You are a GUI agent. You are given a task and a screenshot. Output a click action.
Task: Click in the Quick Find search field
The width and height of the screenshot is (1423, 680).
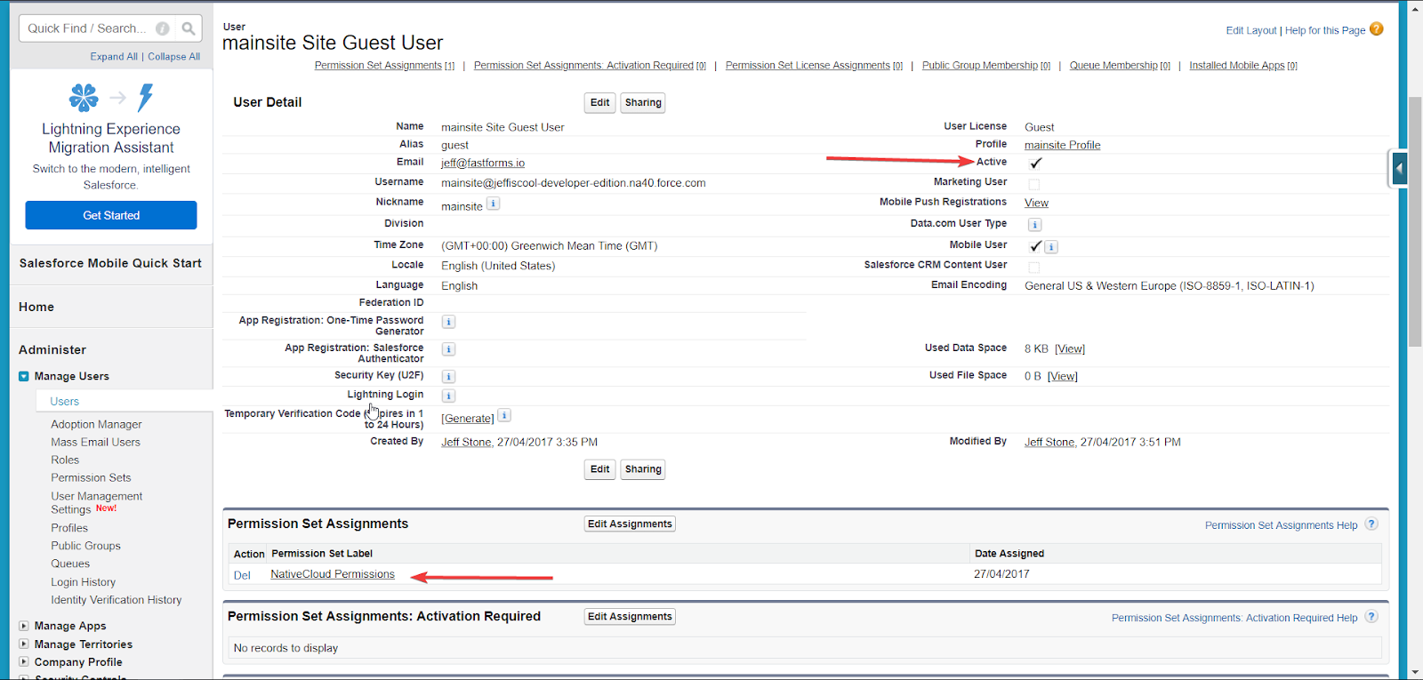coord(87,28)
